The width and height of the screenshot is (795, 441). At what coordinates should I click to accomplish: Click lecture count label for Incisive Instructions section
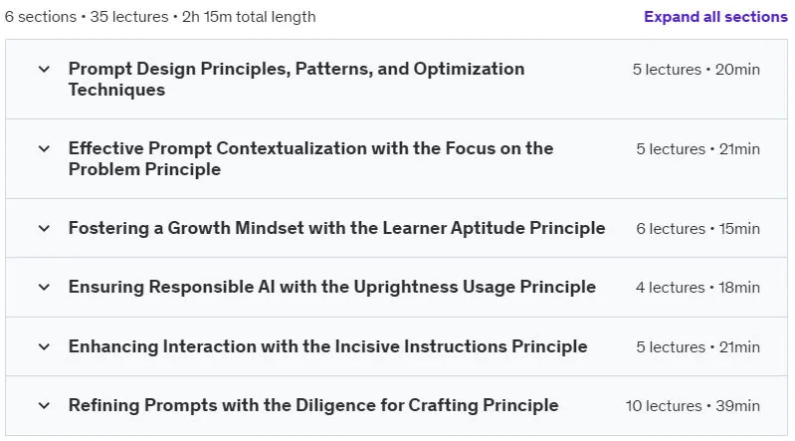[x=698, y=347]
